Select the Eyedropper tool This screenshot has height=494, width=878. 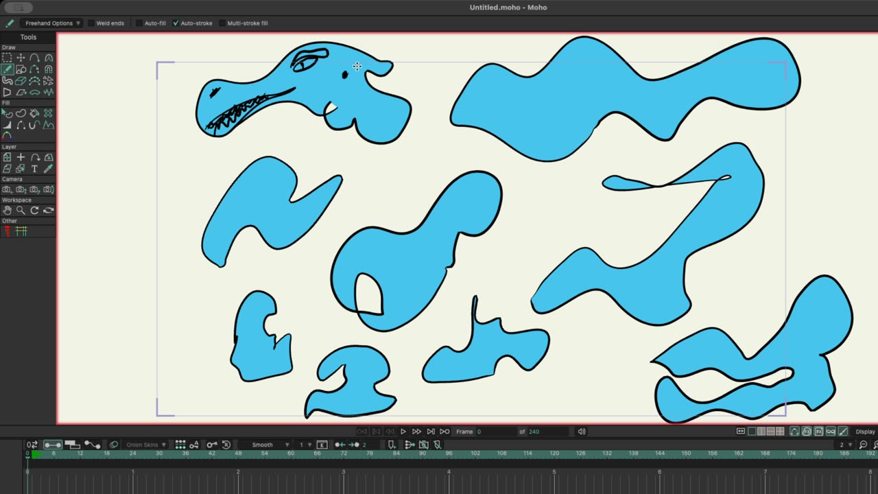click(x=48, y=168)
